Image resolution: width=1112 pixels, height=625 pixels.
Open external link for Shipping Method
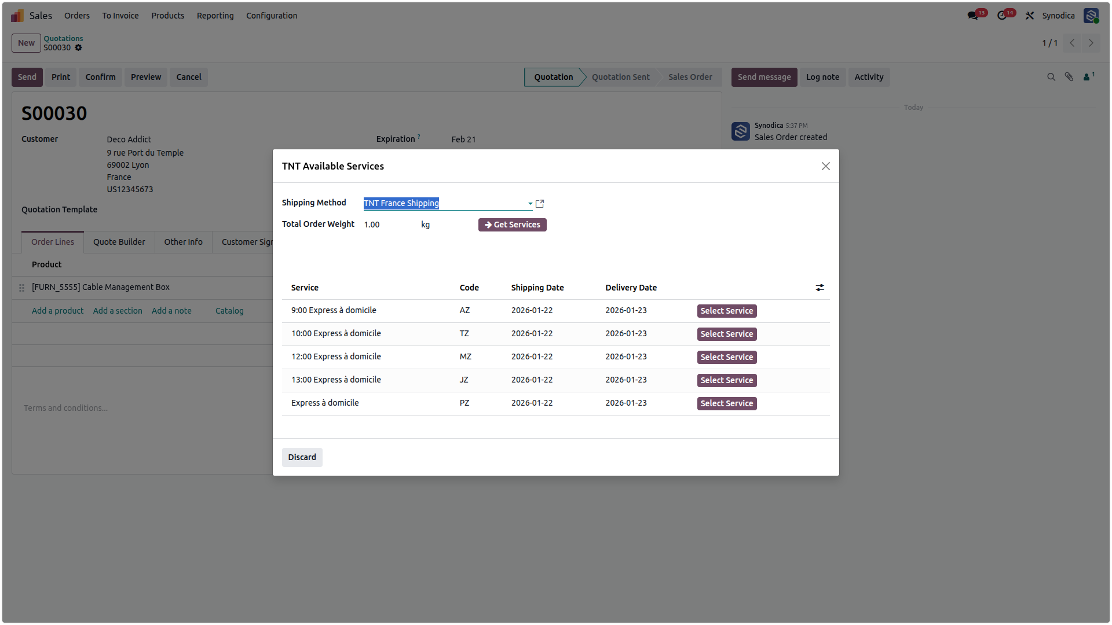[x=540, y=204]
